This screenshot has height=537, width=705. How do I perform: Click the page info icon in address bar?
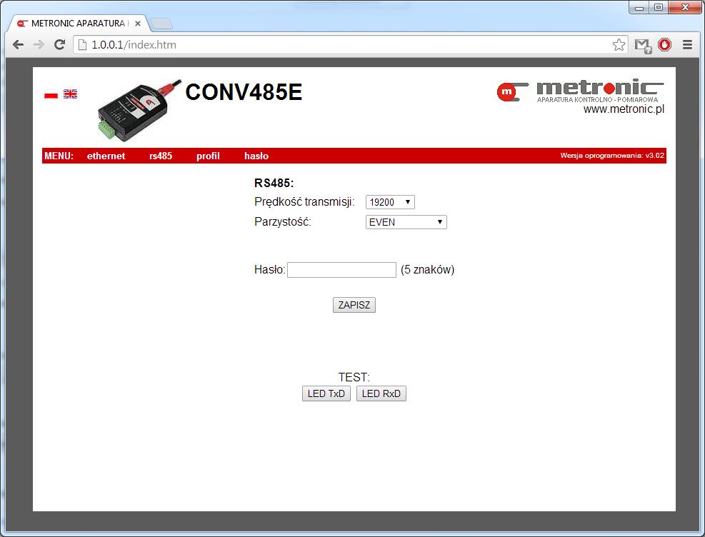[82, 44]
